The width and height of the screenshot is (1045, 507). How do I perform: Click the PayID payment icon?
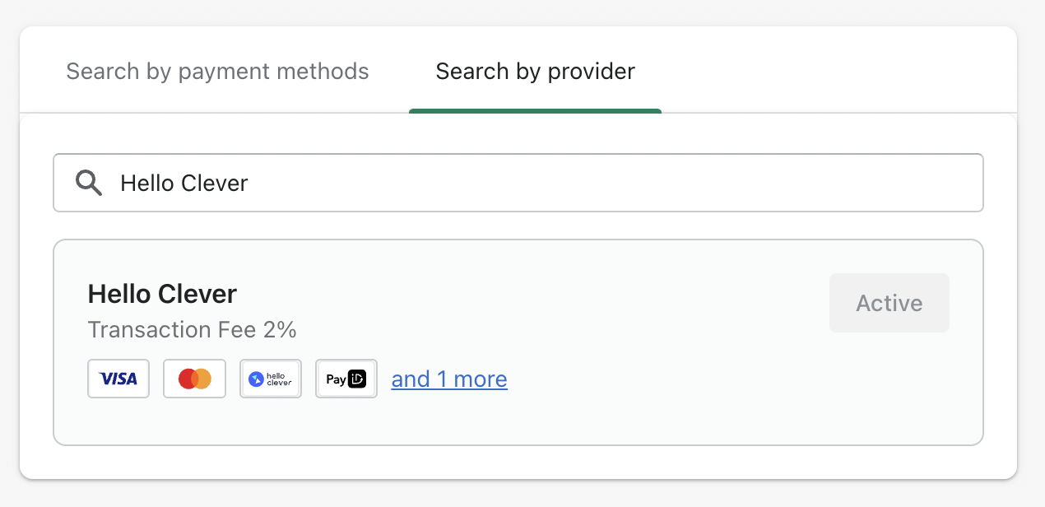coord(346,379)
